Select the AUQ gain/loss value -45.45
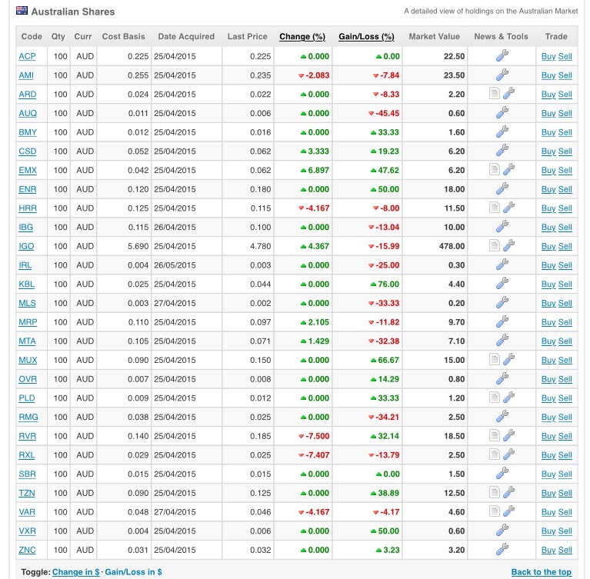Viewport: 590px width, 579px height. click(x=387, y=114)
